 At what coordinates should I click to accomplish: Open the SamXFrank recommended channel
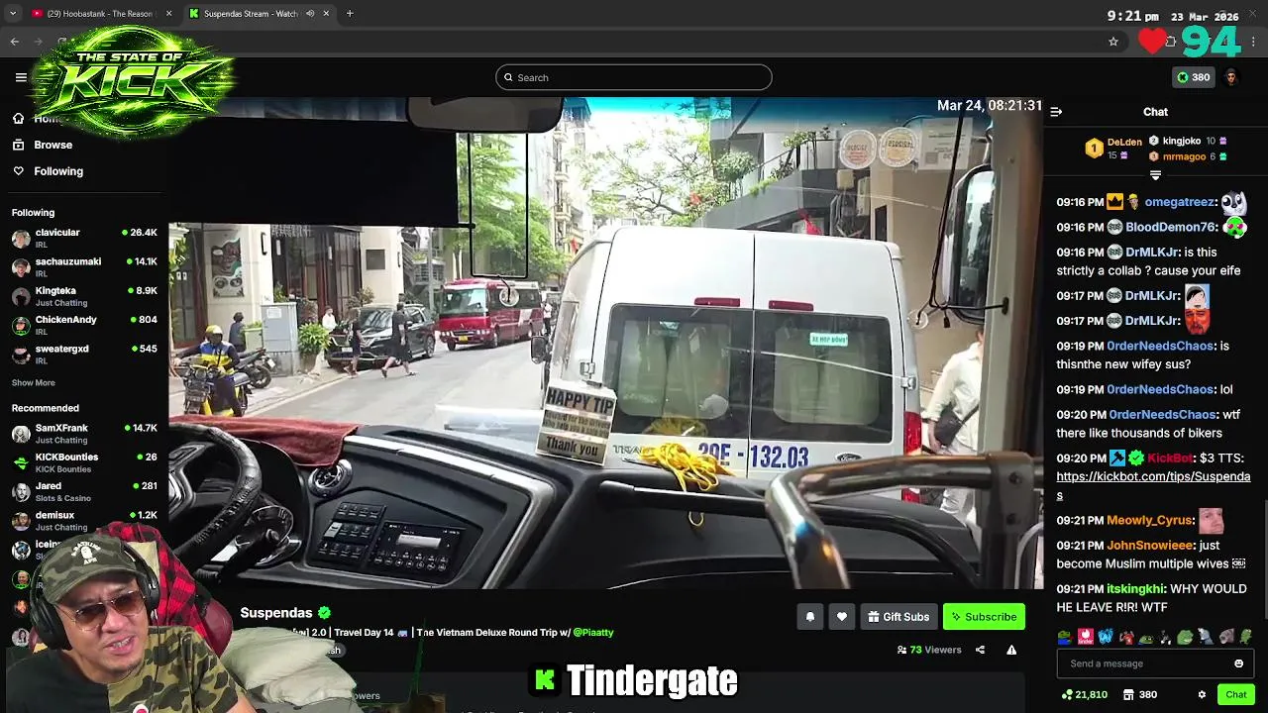coord(84,434)
